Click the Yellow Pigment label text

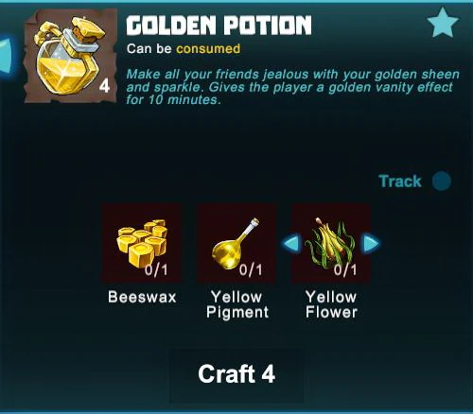237,304
